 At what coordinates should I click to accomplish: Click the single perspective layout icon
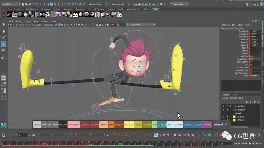coord(4,78)
